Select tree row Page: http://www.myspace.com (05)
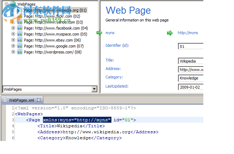 [x=56, y=34]
